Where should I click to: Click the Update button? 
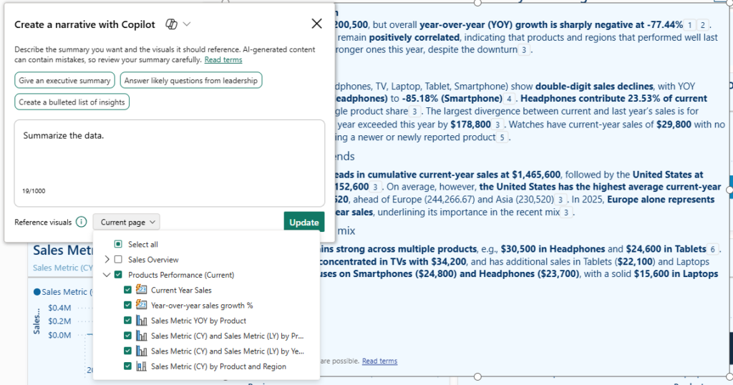coord(304,223)
